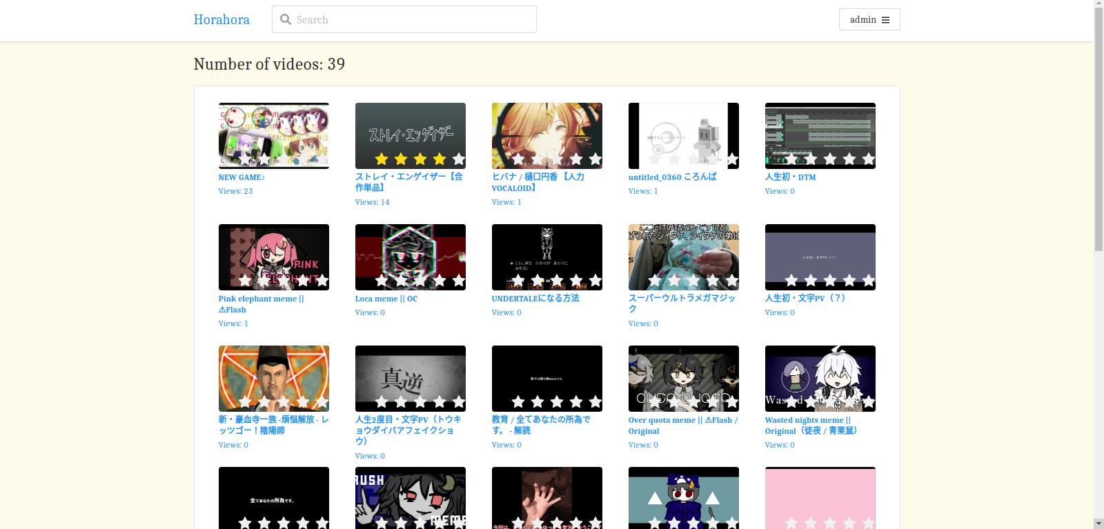Open the Horahora home link

pos(221,19)
